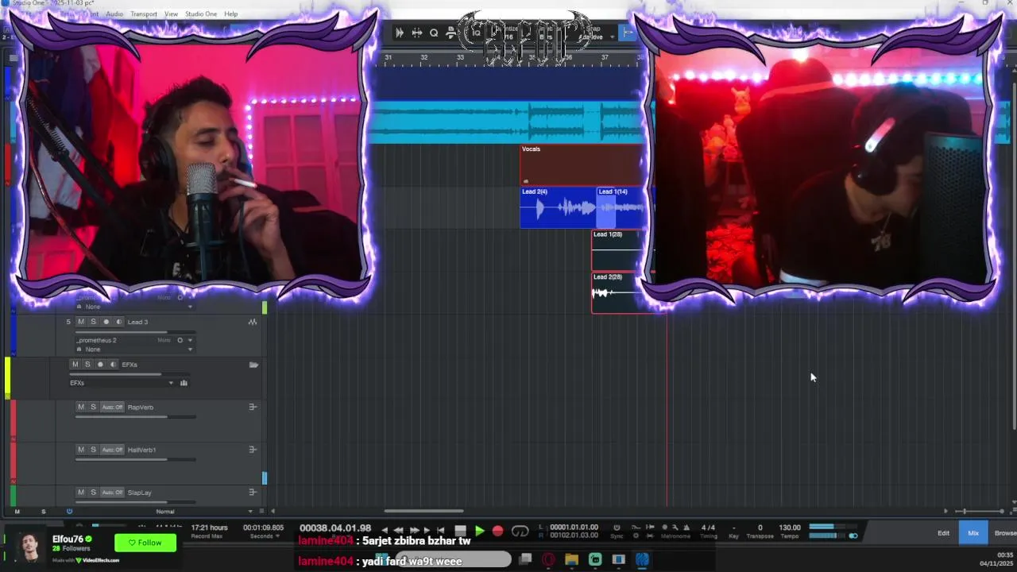The height and width of the screenshot is (572, 1017).
Task: Select the Lead 2(4) audio clip
Action: 558,208
